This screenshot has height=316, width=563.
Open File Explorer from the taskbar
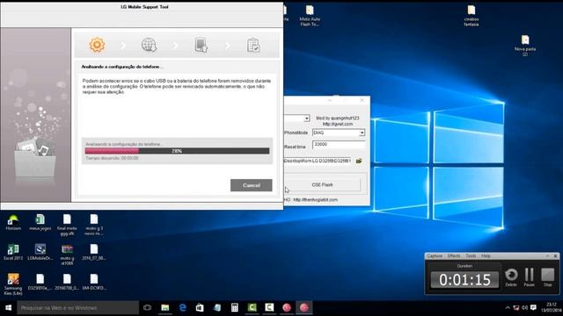coord(165,308)
